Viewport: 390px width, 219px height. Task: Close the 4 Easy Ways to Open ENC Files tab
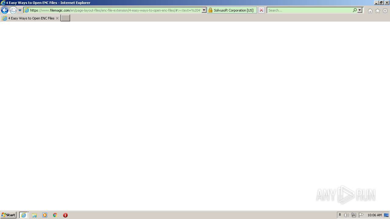(57, 18)
